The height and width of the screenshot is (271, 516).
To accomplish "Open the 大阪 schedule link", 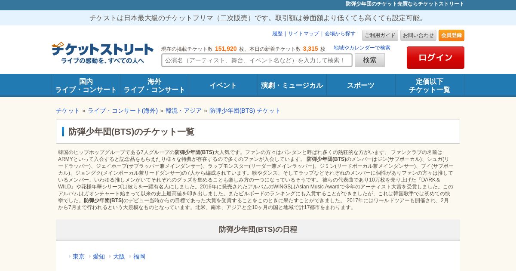I will point(119,256).
